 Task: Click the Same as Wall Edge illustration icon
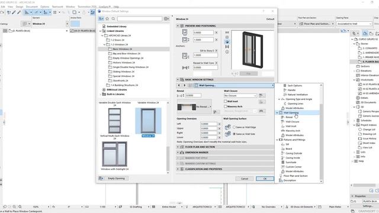(x=227, y=127)
